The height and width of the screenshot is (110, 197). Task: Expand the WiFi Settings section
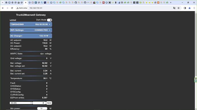pyautogui.click(x=31, y=30)
